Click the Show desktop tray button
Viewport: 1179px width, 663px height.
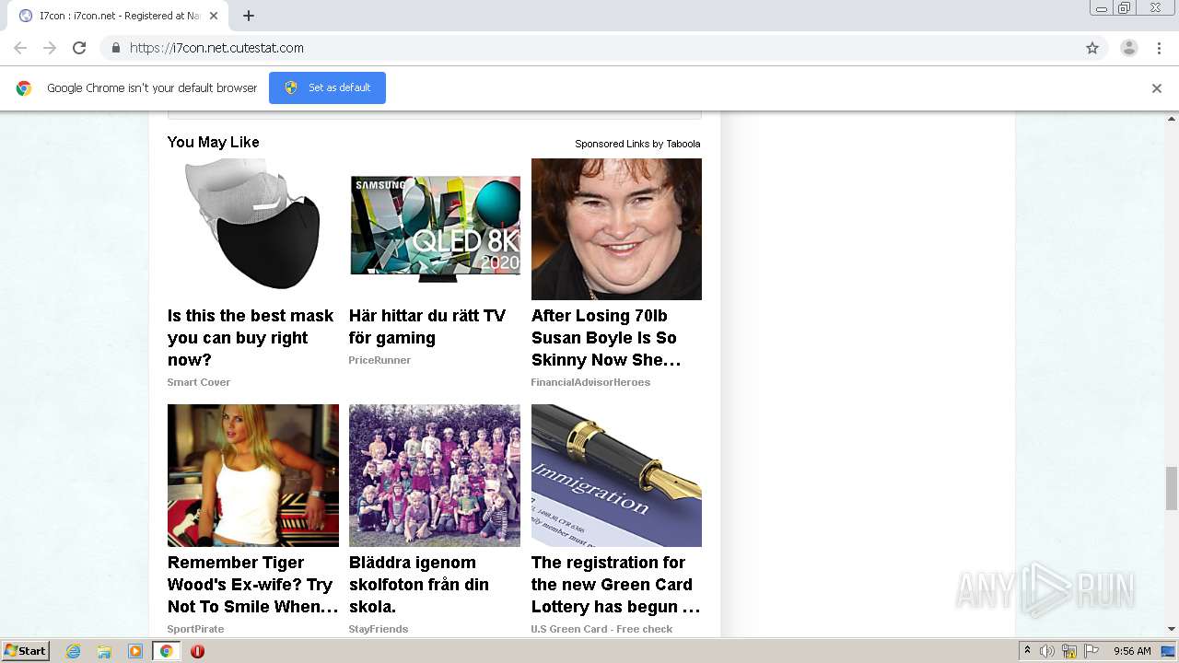pos(1169,651)
